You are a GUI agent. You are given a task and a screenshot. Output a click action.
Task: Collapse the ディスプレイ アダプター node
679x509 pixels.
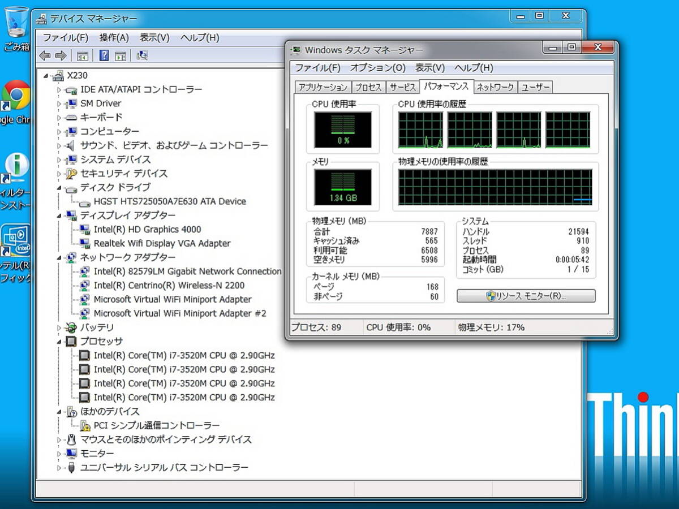pos(59,215)
